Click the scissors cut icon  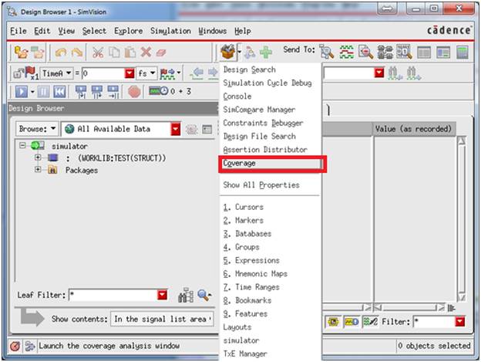(98, 52)
